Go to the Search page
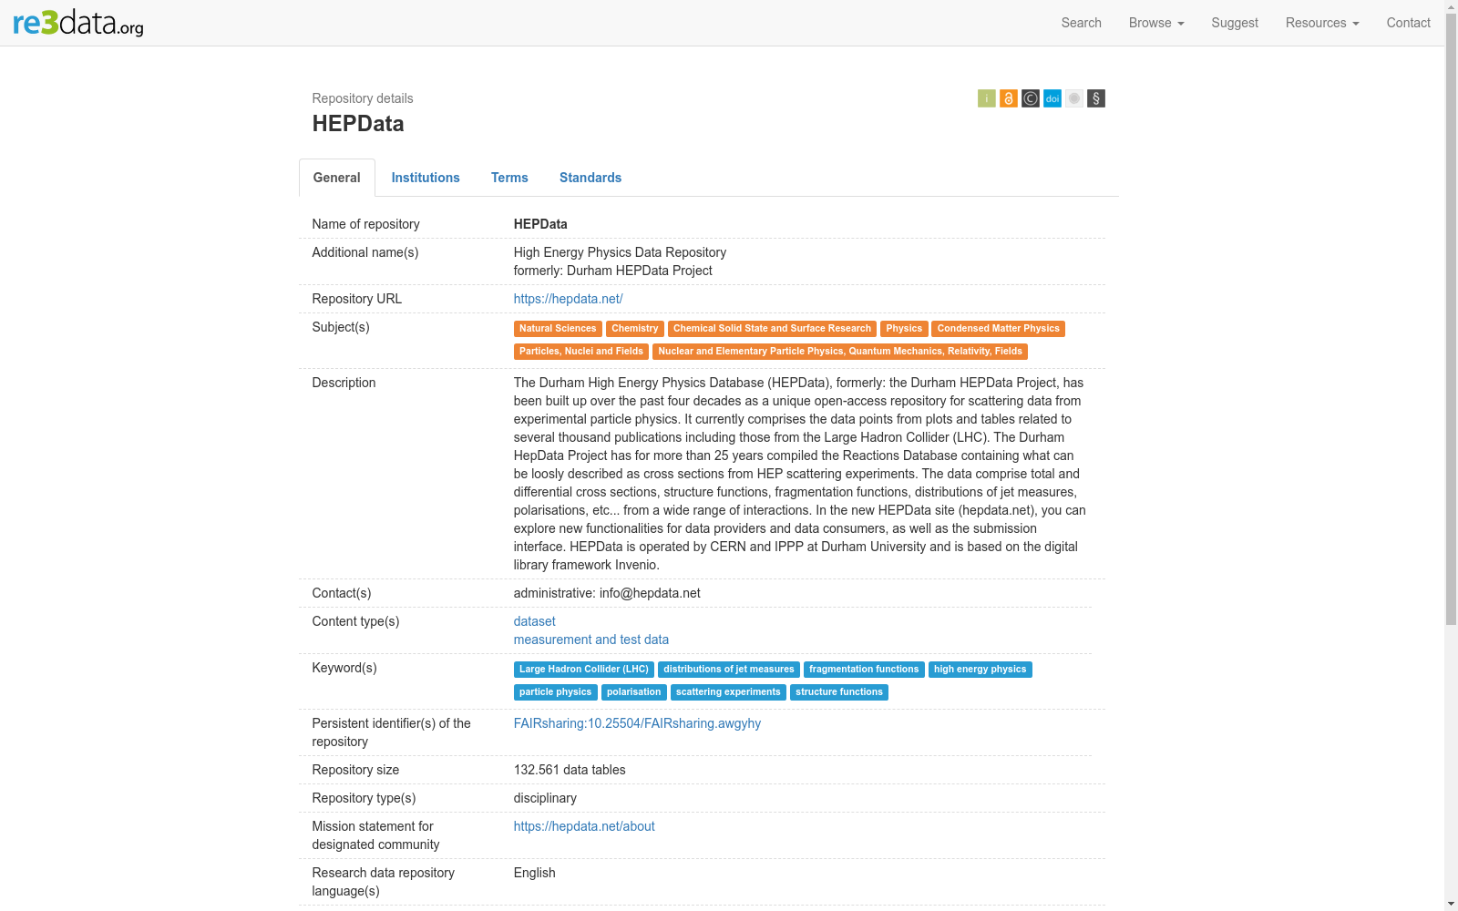The image size is (1458, 911). [x=1082, y=23]
